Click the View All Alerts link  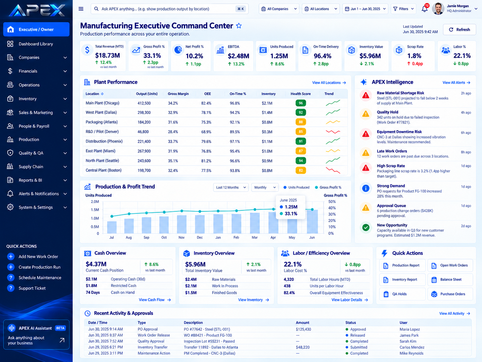point(456,83)
